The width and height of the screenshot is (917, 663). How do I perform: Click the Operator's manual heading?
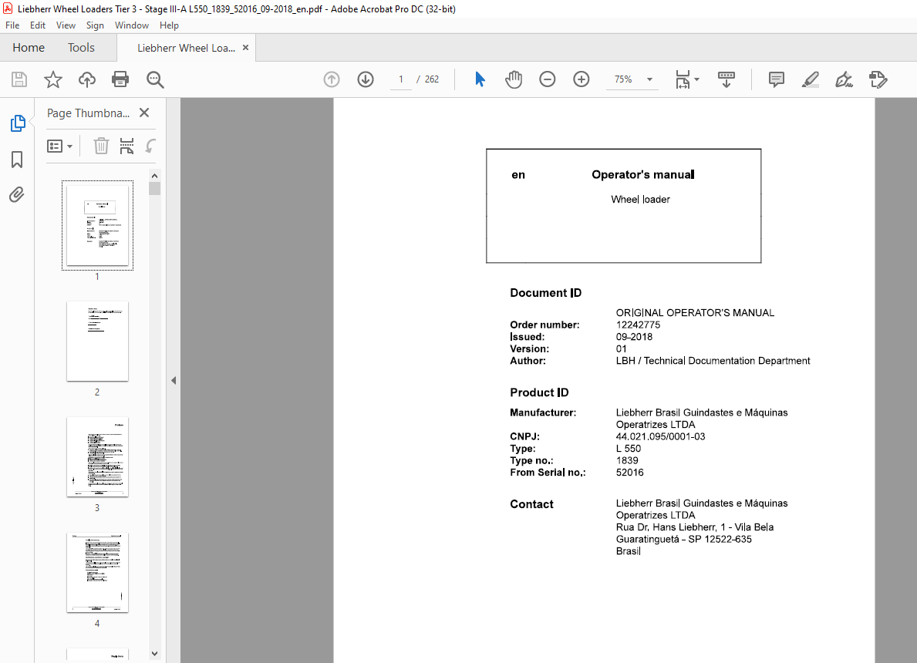click(642, 175)
